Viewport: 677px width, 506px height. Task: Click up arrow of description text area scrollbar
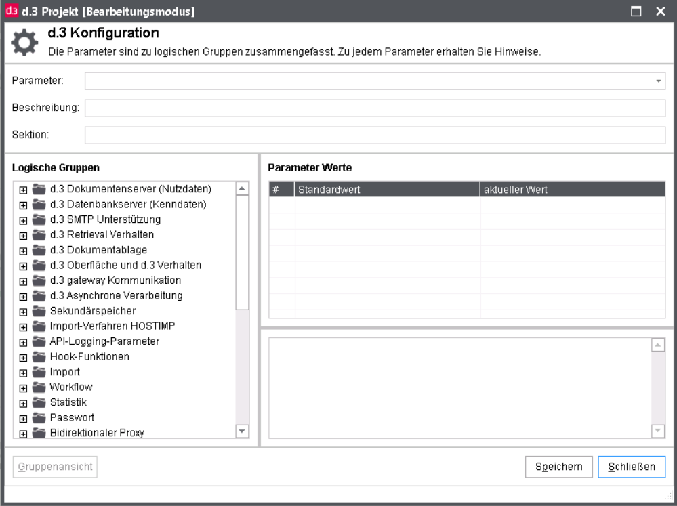pyautogui.click(x=658, y=345)
